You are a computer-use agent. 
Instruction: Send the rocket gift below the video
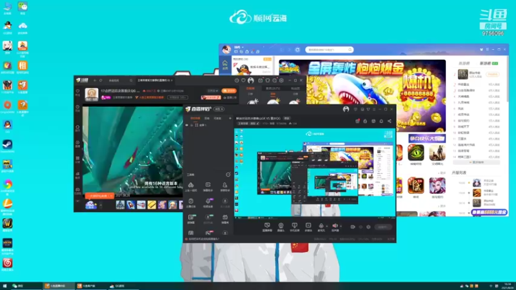point(131,205)
